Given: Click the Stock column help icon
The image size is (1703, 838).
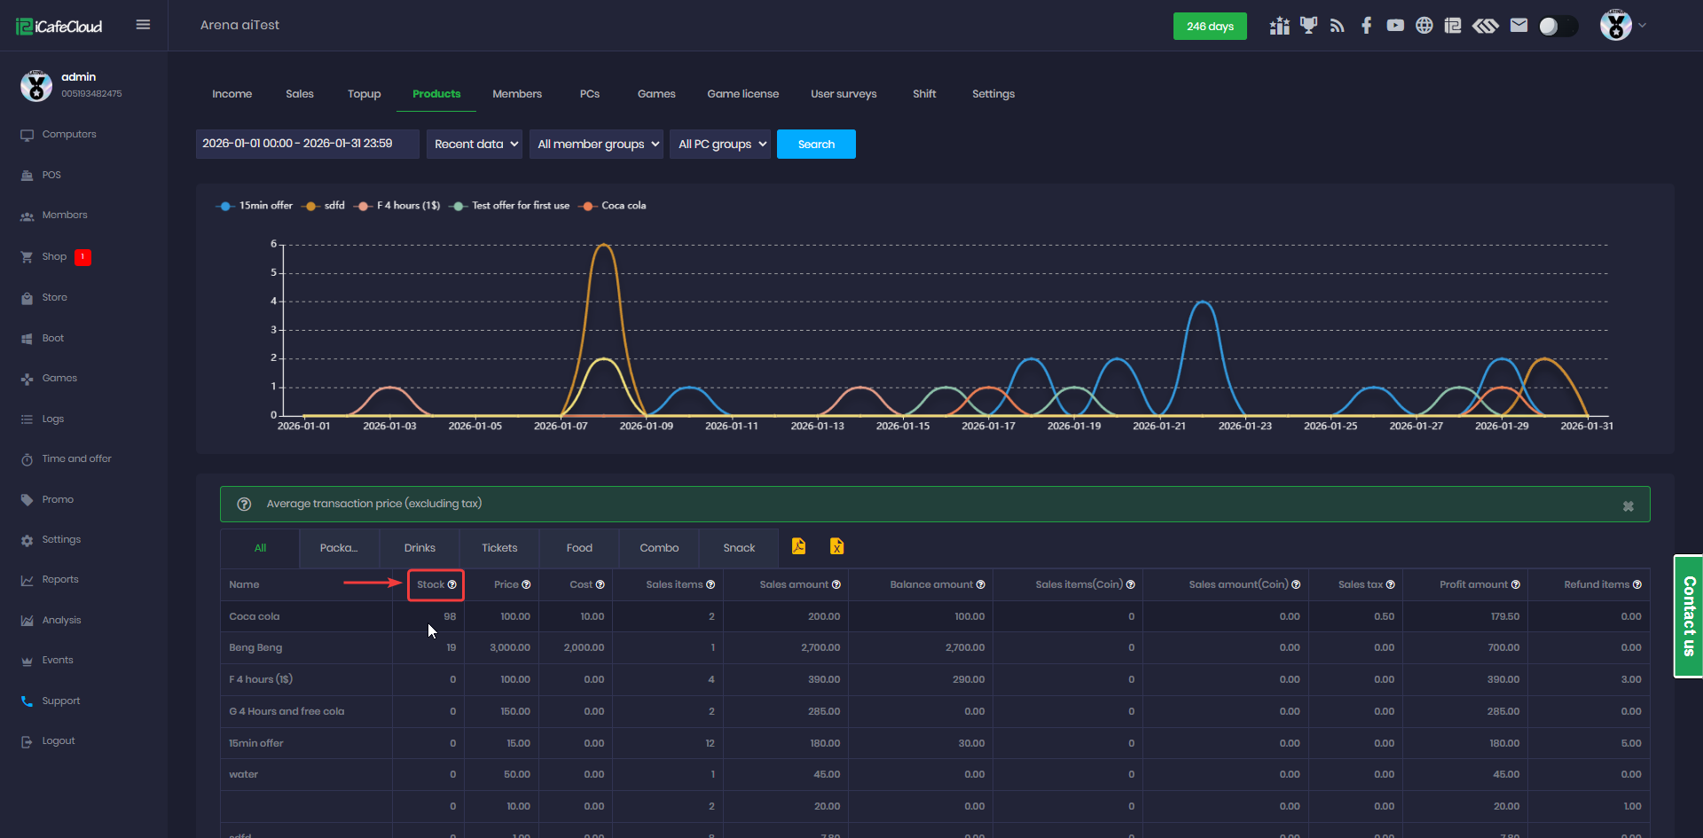Looking at the screenshot, I should tap(452, 584).
